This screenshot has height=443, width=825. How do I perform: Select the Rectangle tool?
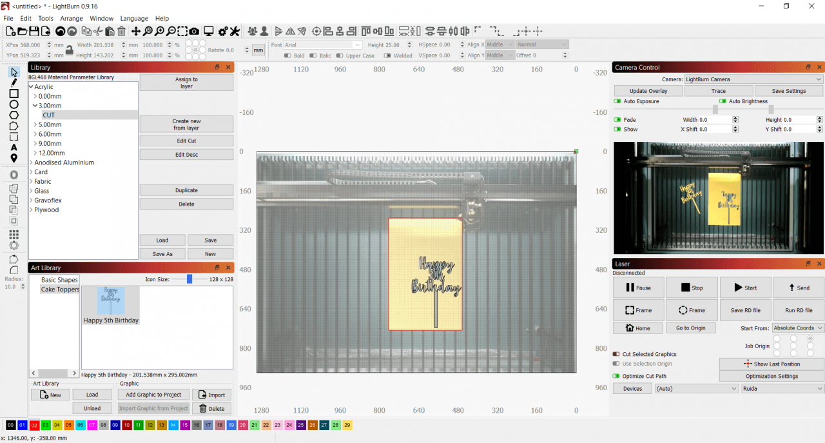click(14, 94)
